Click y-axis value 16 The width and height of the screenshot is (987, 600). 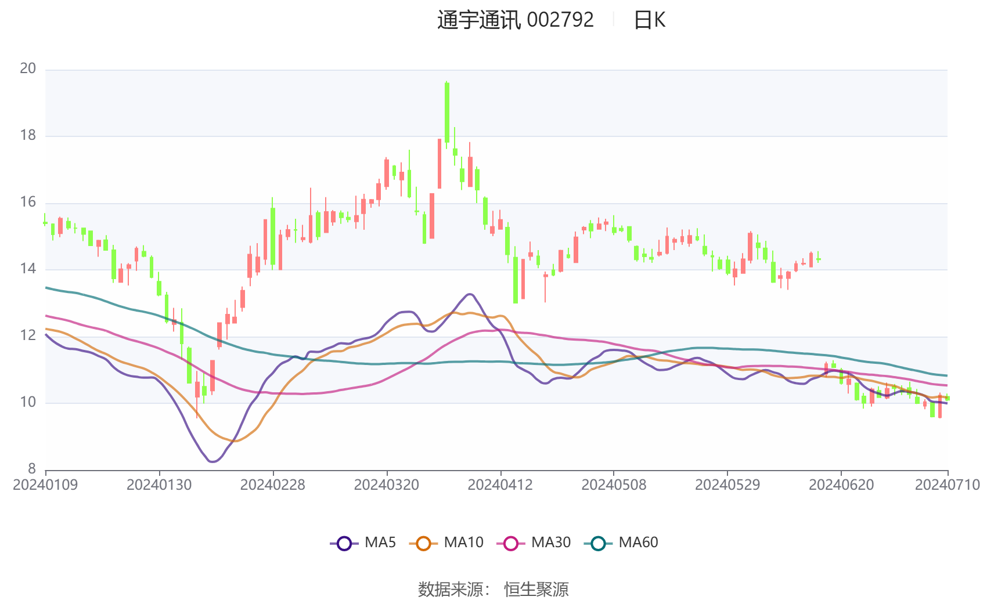coord(28,202)
